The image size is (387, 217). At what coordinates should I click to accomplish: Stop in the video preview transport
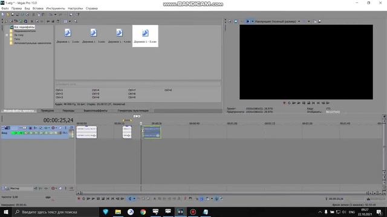pos(308,103)
